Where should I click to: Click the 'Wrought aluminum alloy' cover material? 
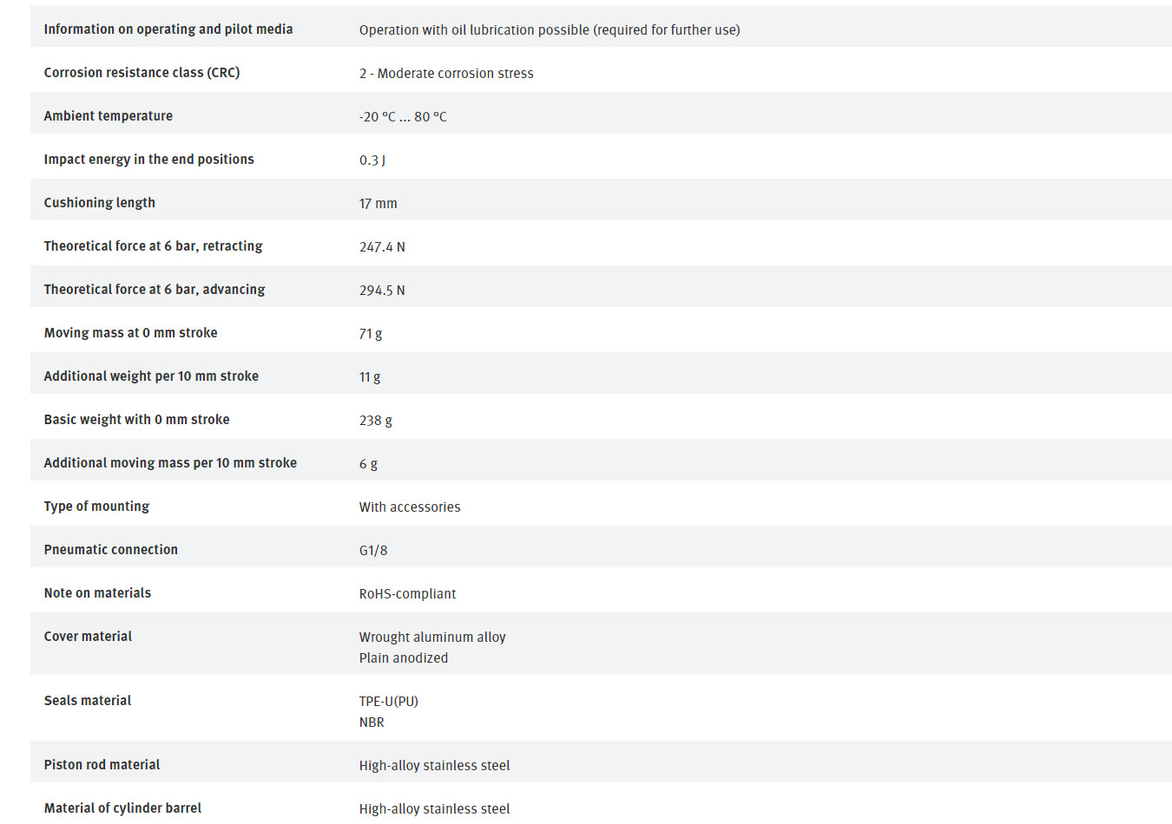(432, 638)
